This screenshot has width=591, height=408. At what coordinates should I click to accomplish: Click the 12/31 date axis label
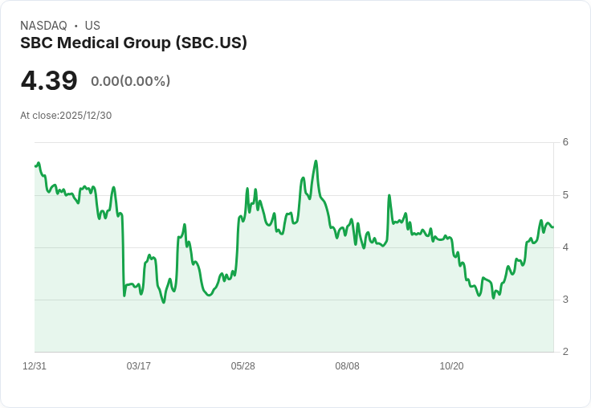point(35,366)
